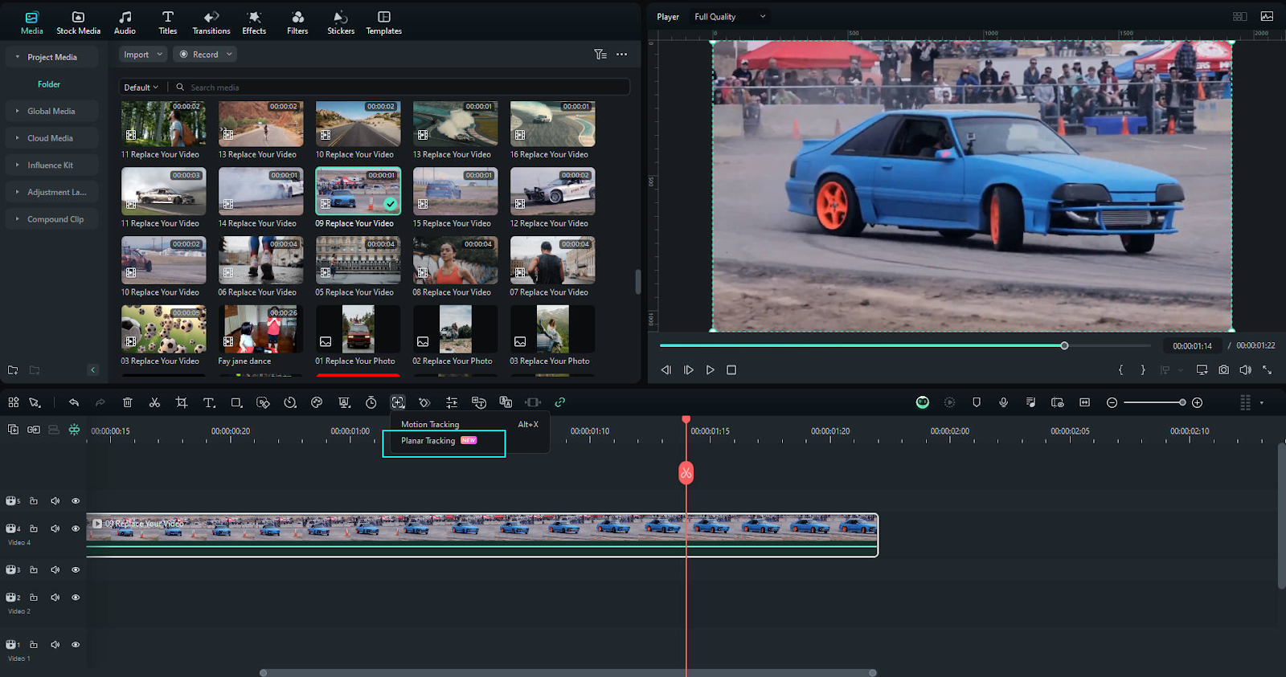The height and width of the screenshot is (677, 1286).
Task: Open the Import dropdown arrow
Action: point(160,55)
